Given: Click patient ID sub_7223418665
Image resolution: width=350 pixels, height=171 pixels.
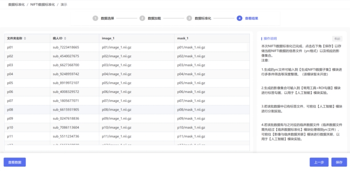Looking at the screenshot, I should pos(66,47).
